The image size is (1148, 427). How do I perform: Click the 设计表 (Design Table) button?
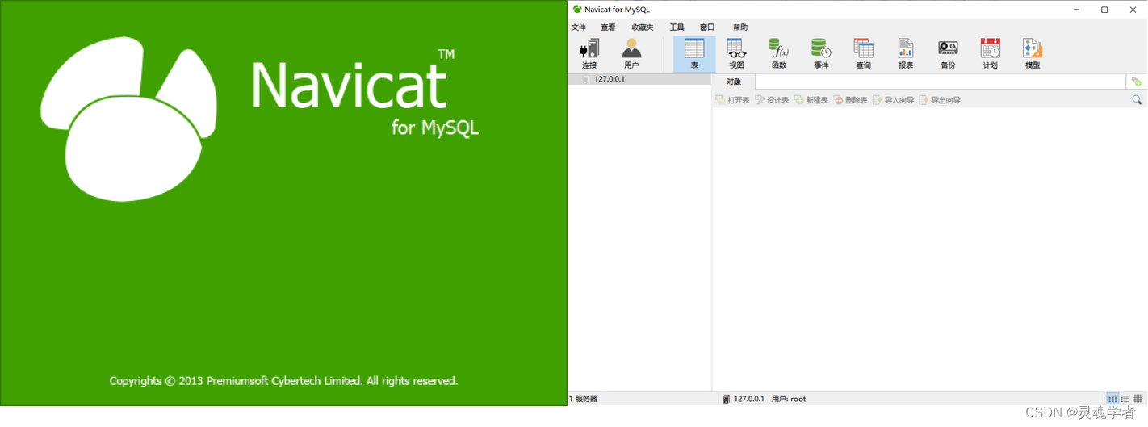(772, 100)
